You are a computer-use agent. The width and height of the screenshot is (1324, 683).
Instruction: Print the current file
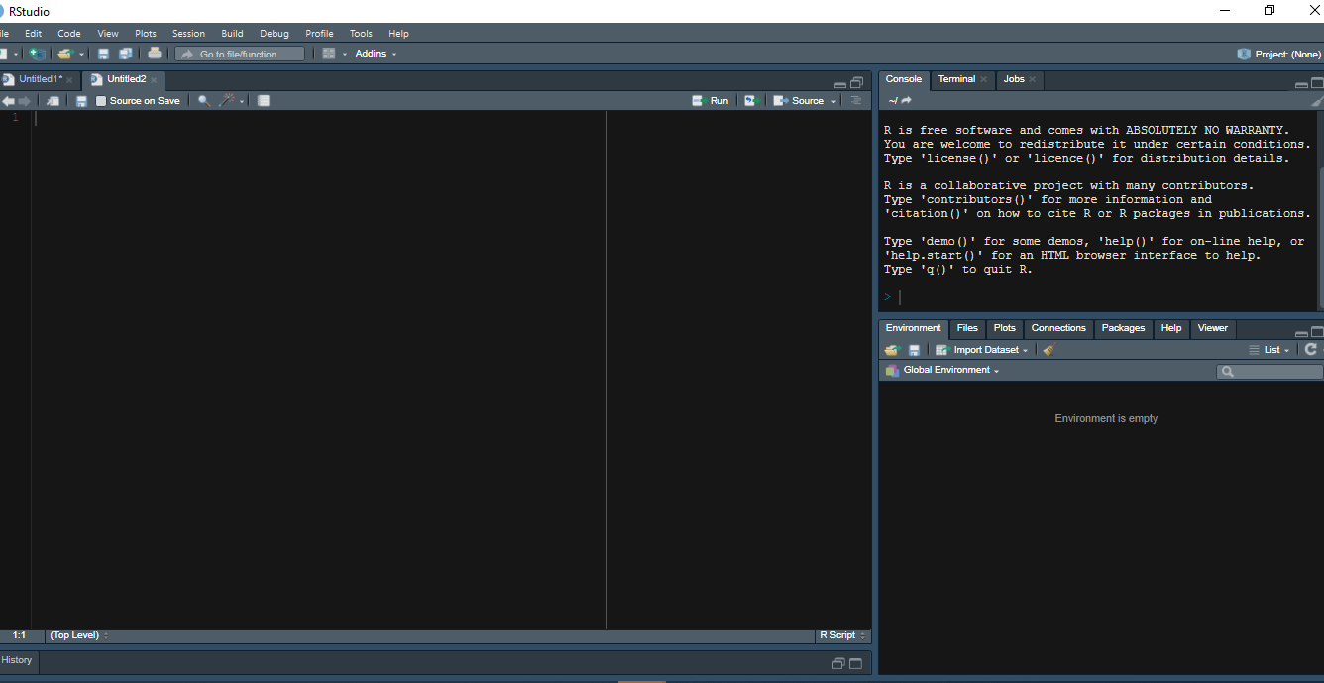[155, 54]
